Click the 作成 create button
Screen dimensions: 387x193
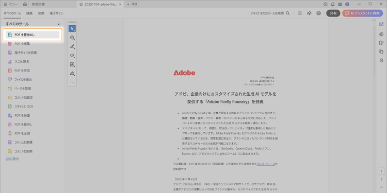point(132,4)
